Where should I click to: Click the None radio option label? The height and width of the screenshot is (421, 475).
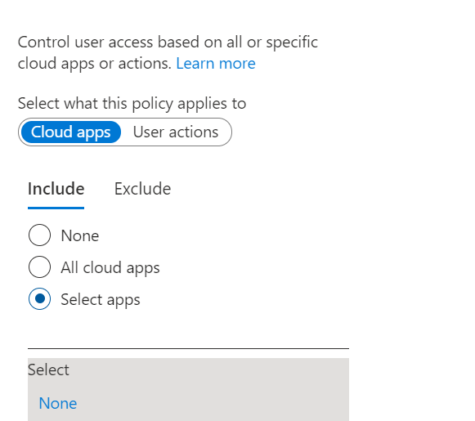pos(80,235)
